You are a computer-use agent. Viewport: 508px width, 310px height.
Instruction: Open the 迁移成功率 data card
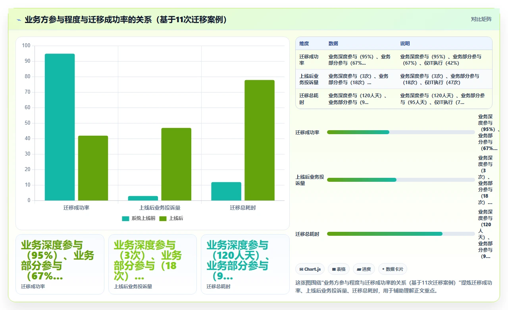[x=60, y=264]
